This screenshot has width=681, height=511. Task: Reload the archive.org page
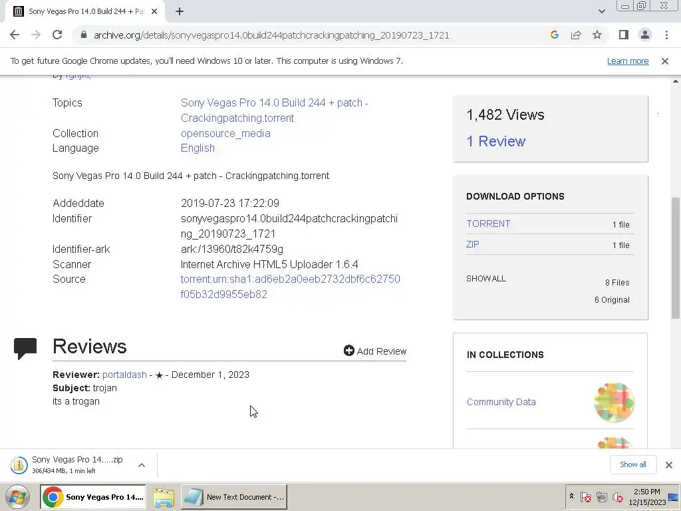pyautogui.click(x=57, y=35)
